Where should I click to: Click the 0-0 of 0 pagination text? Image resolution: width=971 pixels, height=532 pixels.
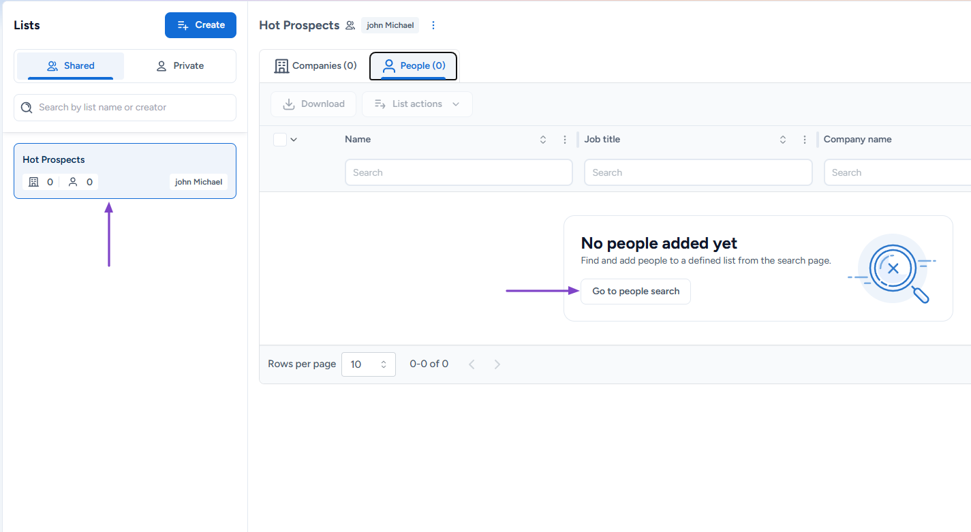429,364
